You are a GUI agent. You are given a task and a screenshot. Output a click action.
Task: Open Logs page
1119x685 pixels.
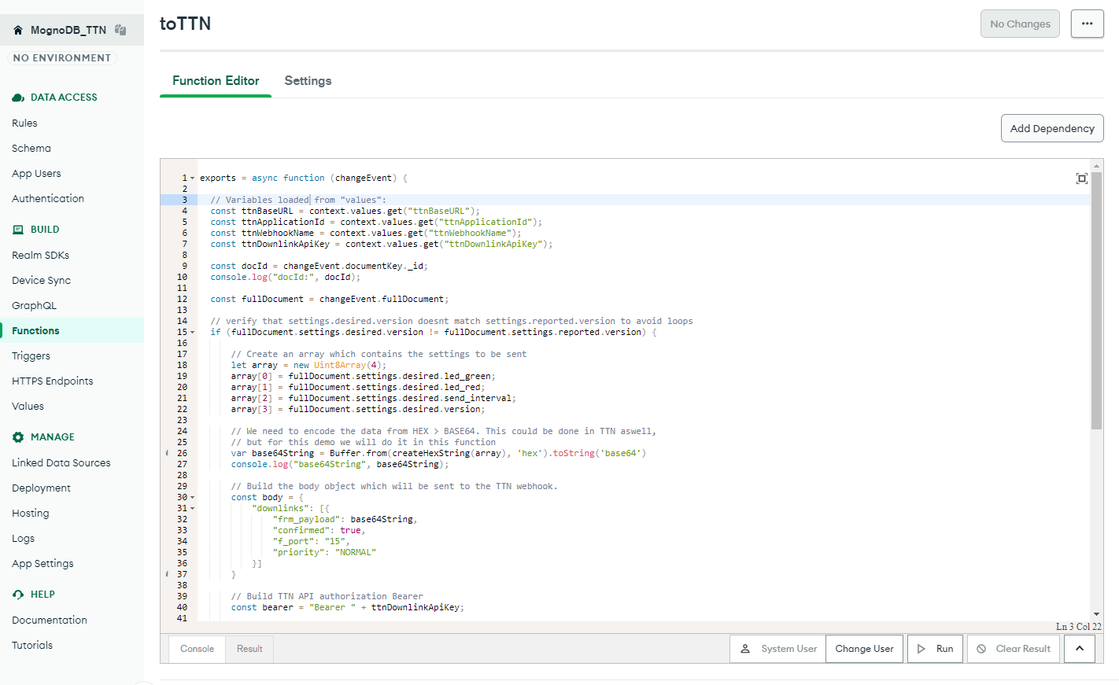click(x=23, y=539)
